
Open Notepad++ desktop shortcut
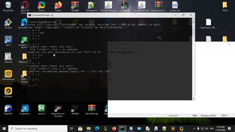[91, 6]
